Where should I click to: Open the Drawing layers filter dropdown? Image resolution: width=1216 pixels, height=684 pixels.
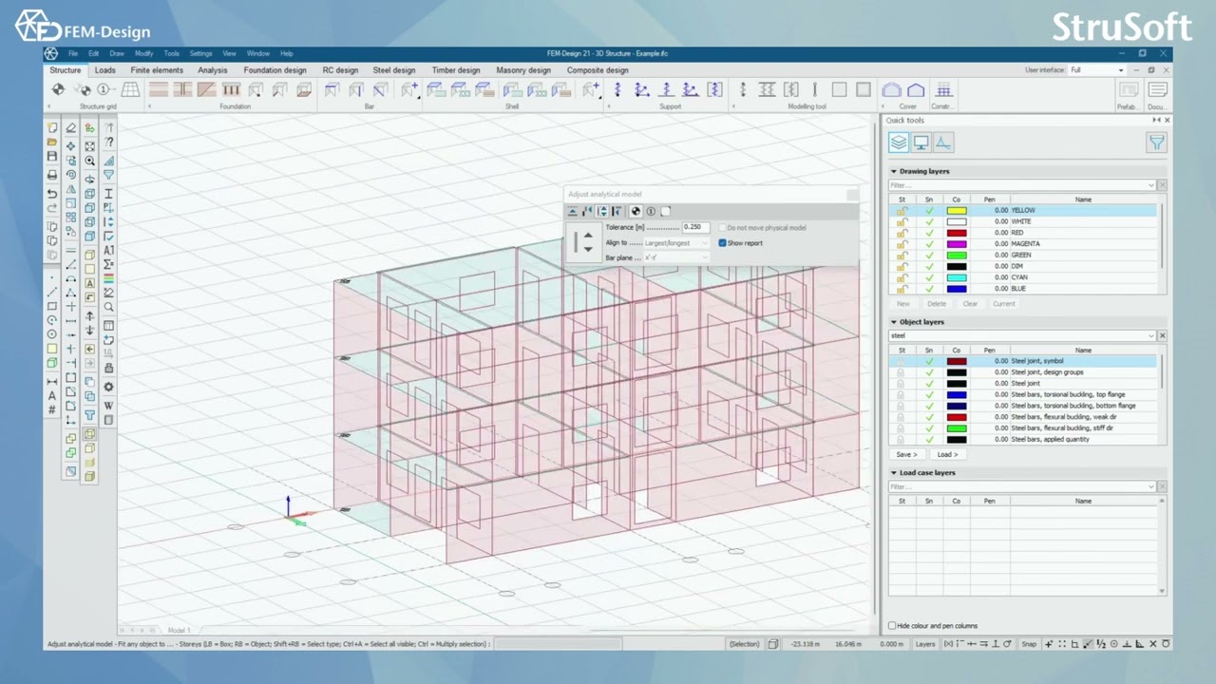[1151, 185]
